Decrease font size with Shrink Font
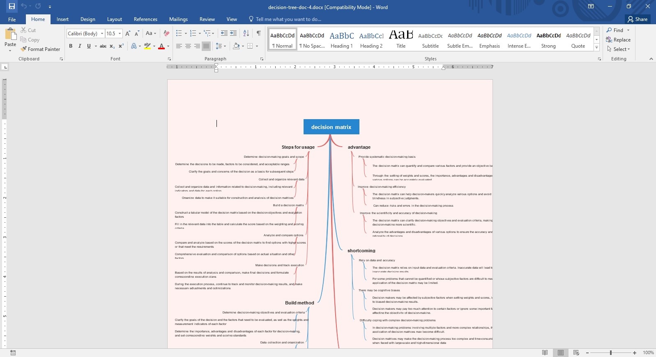Screen dimensions: 656x357 (137, 33)
